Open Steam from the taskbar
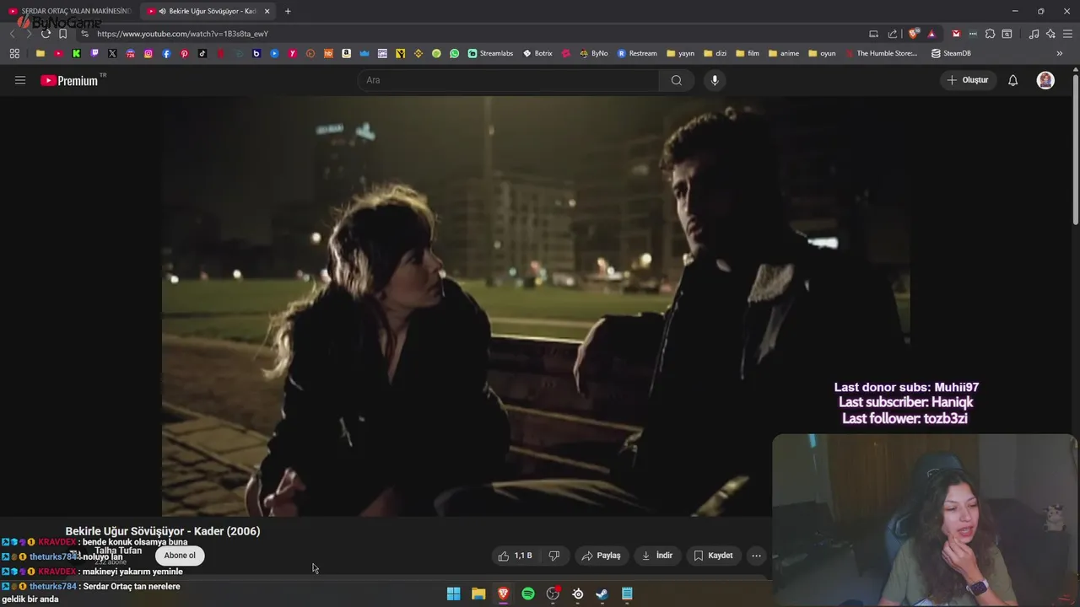 pos(602,594)
